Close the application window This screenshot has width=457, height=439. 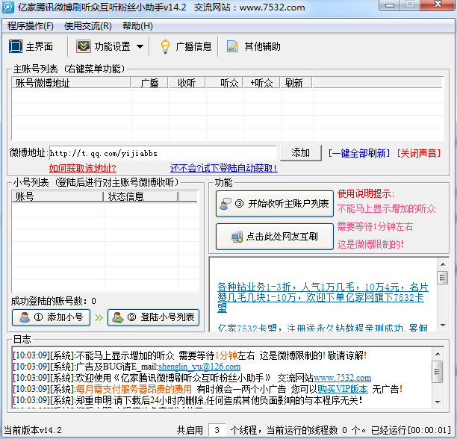click(x=437, y=4)
